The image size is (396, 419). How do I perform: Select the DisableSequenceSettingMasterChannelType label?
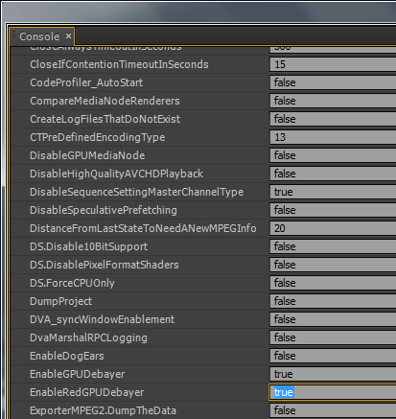[x=136, y=192]
